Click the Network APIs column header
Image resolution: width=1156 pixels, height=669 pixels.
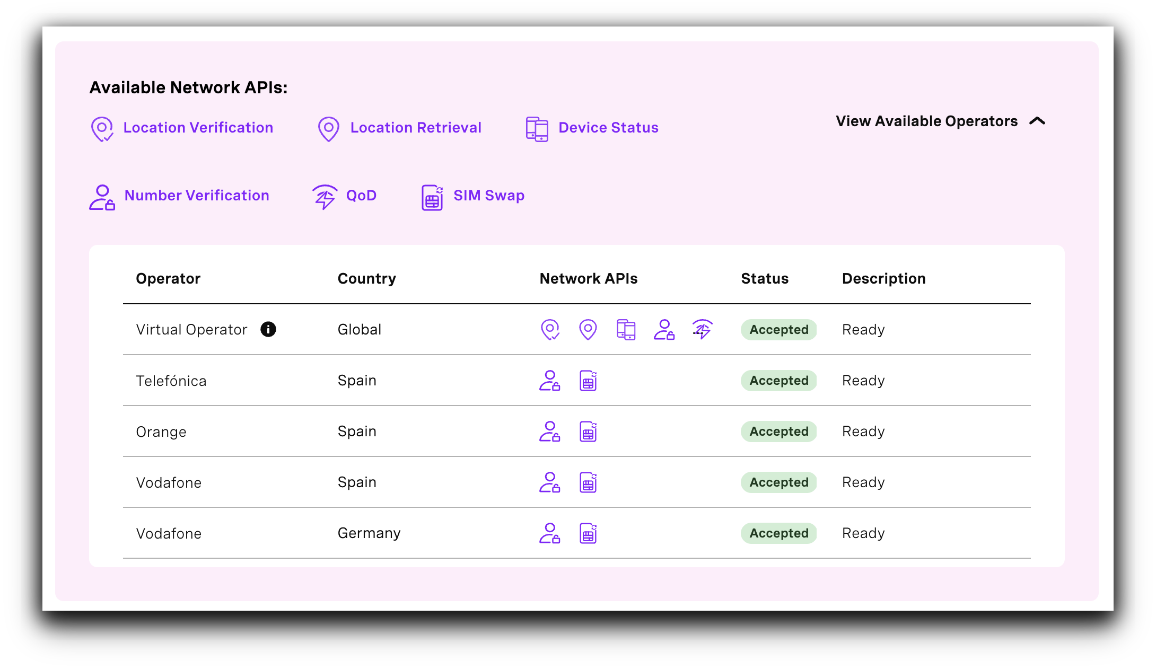(x=588, y=278)
